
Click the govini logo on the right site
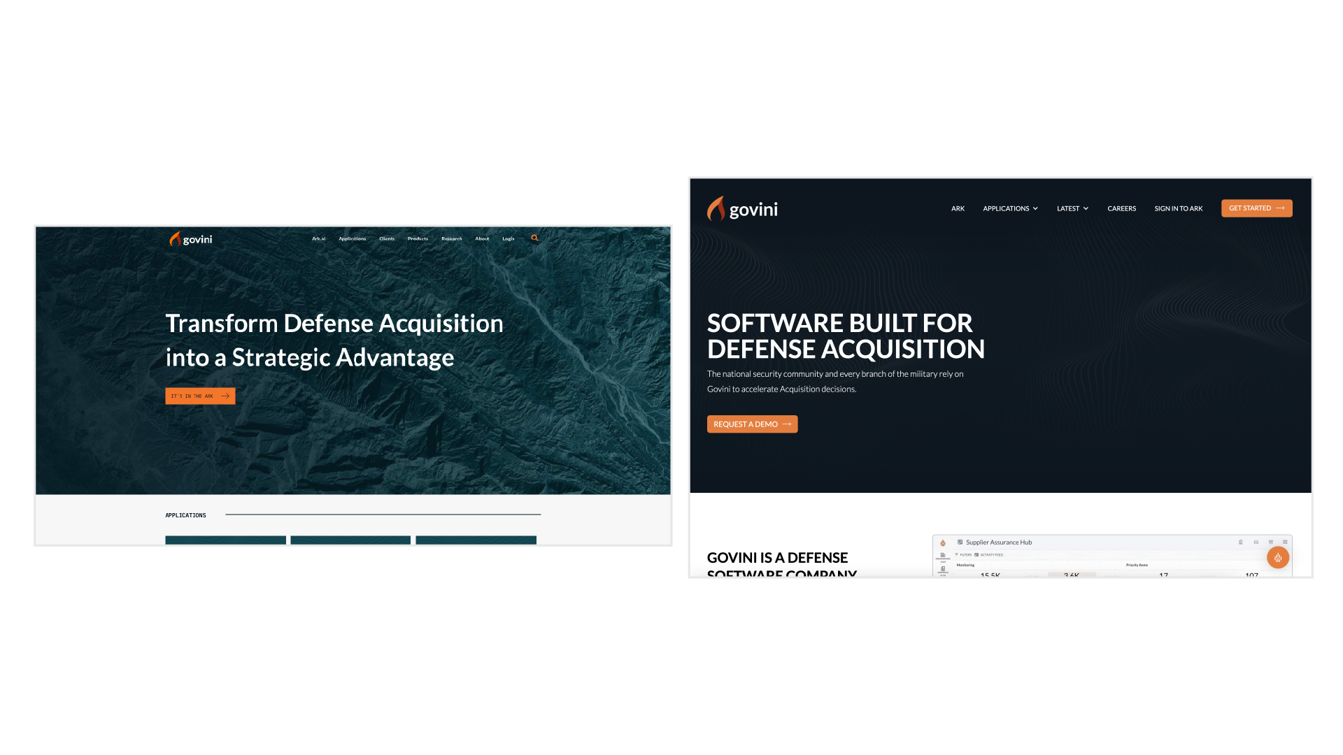(742, 209)
